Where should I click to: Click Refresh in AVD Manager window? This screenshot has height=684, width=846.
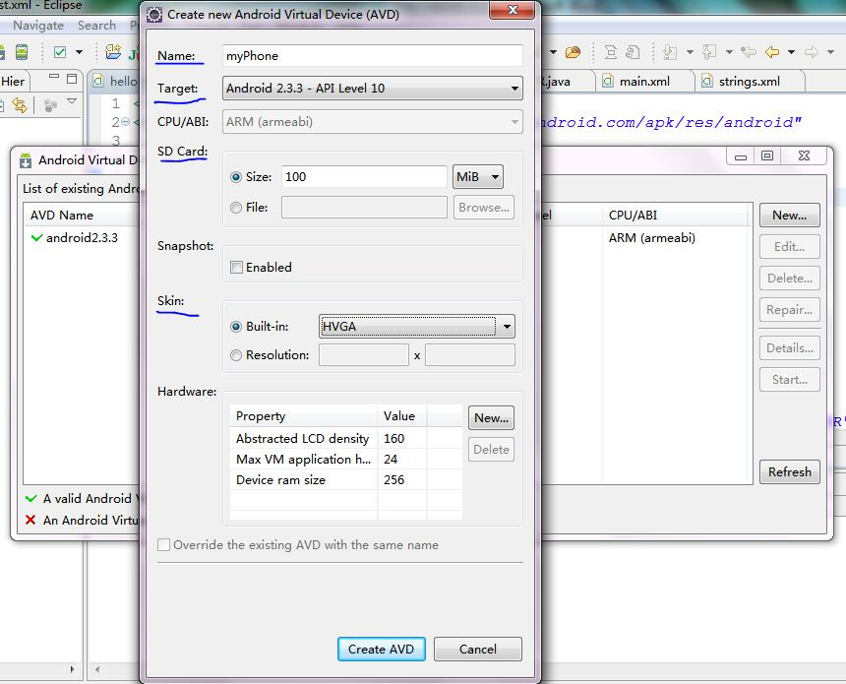pos(789,471)
